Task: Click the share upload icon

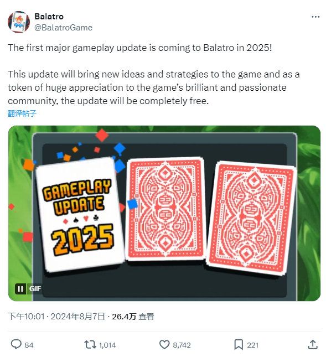Action: pyautogui.click(x=313, y=344)
